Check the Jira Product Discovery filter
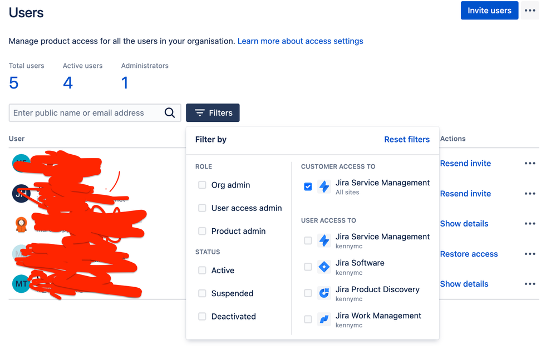 point(308,293)
